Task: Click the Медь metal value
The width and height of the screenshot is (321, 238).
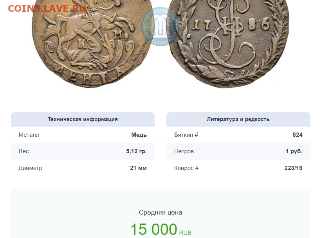Action: click(x=139, y=135)
